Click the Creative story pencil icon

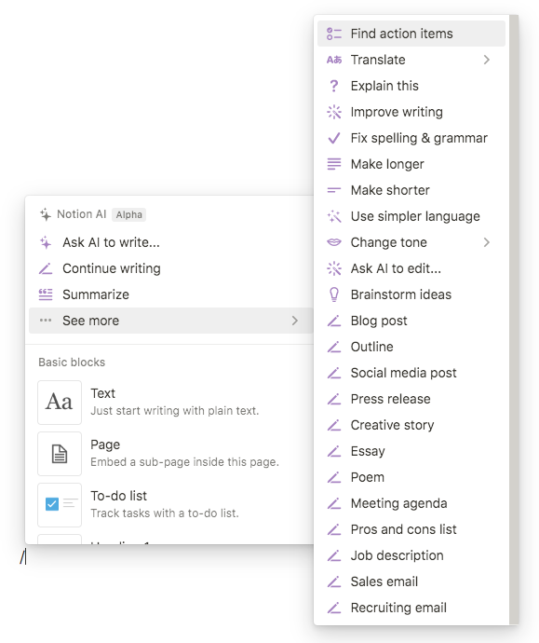pos(334,425)
